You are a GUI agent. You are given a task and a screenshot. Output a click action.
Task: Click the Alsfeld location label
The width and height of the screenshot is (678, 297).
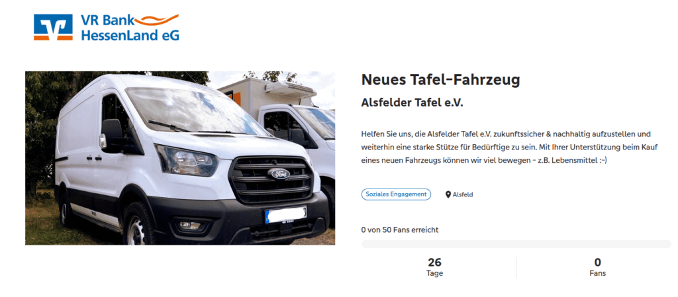click(463, 194)
